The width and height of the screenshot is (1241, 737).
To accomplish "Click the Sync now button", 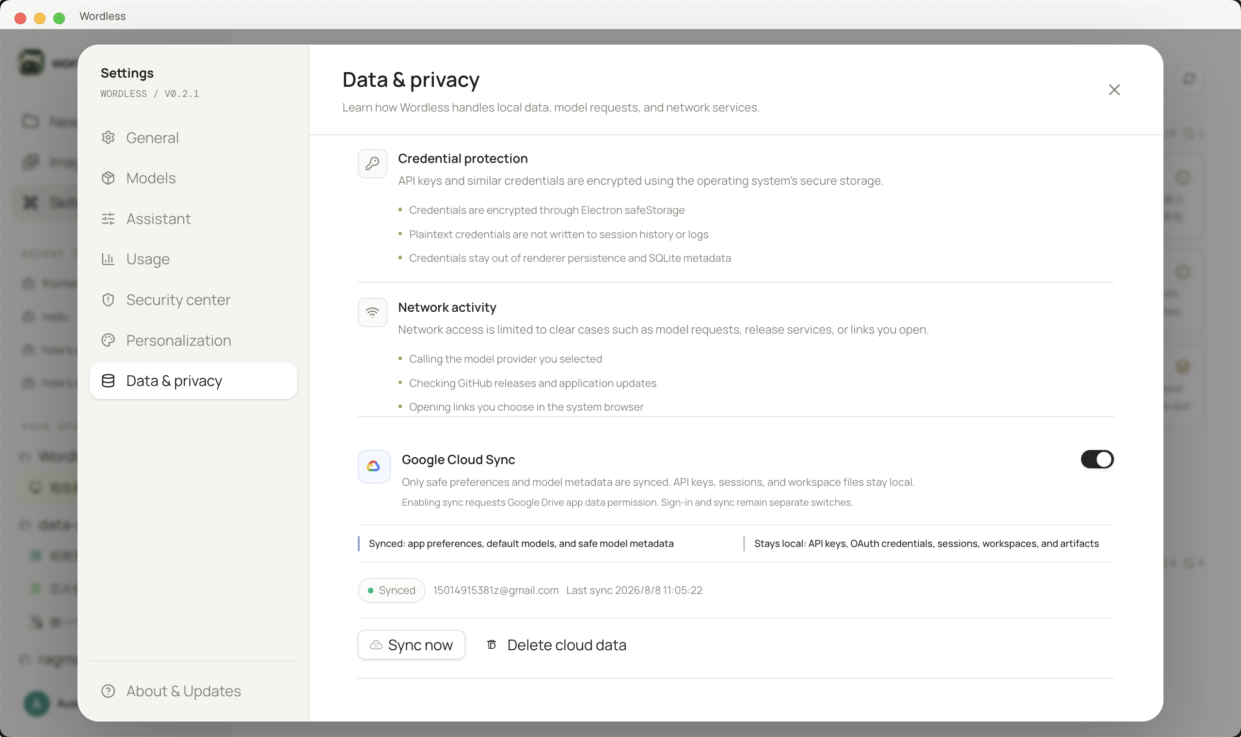I will pyautogui.click(x=411, y=644).
